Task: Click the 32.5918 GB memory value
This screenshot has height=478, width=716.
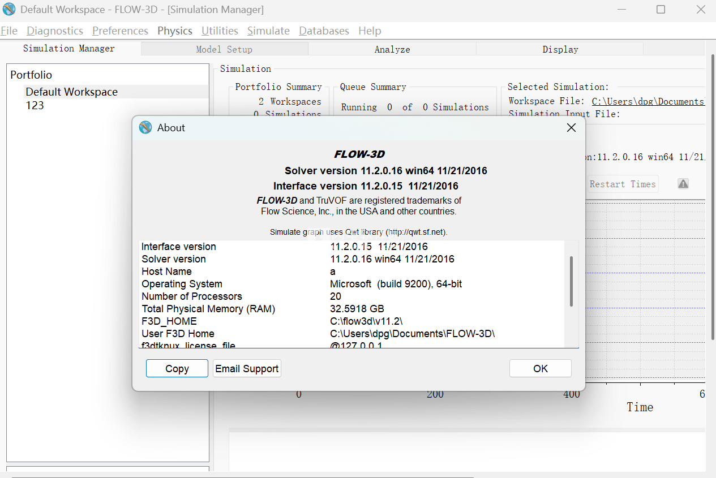Action: [x=357, y=309]
